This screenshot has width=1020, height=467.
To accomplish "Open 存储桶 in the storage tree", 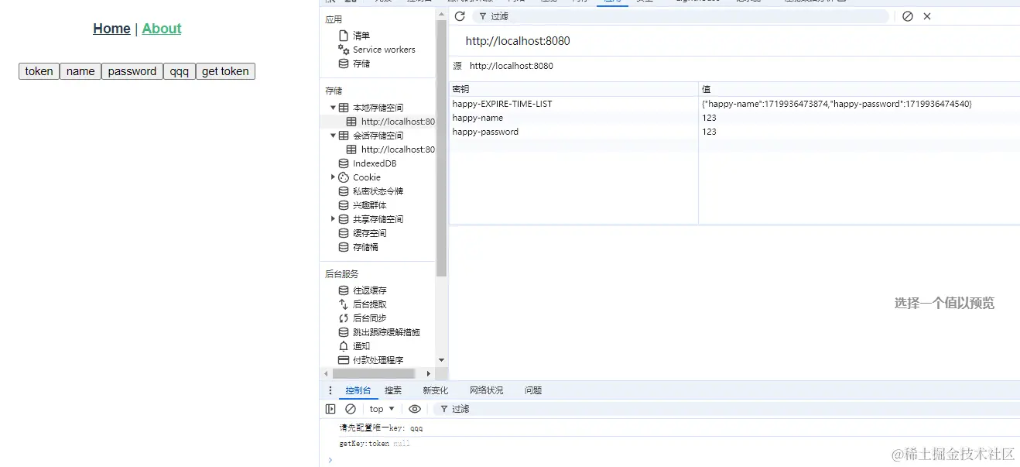I will pos(365,247).
